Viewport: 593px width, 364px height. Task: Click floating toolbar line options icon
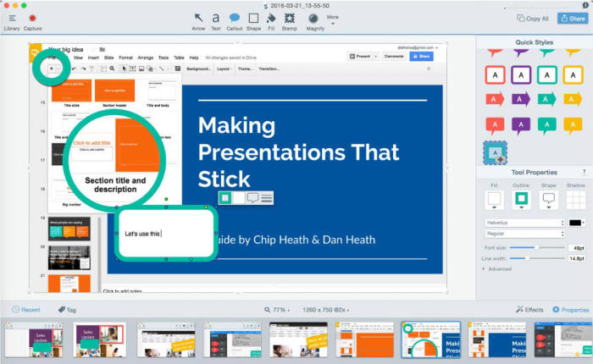click(x=267, y=198)
